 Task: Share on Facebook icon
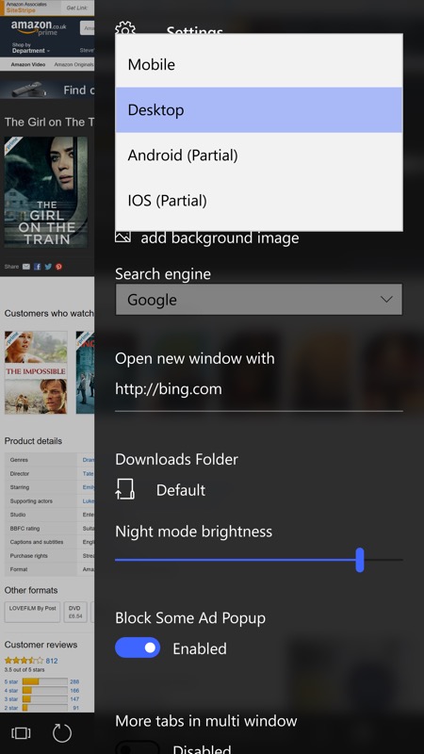coord(37,267)
